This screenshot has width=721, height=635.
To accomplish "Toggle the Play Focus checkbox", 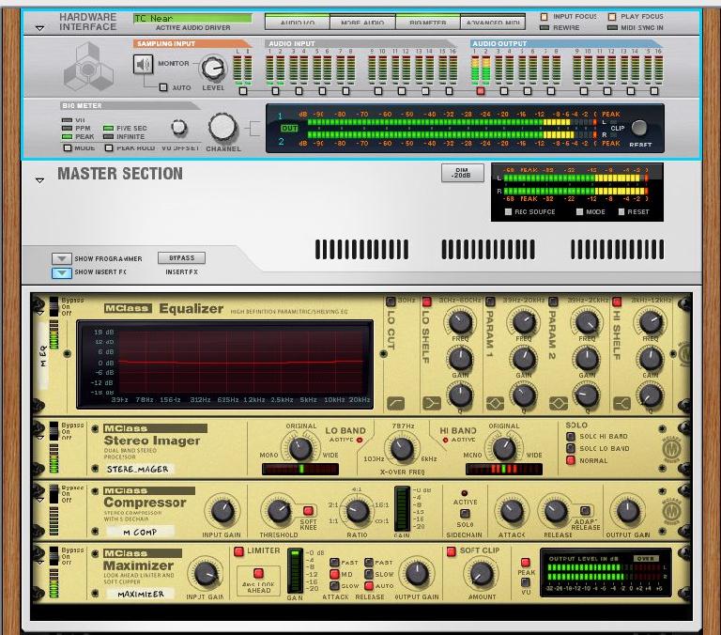I will tap(611, 17).
